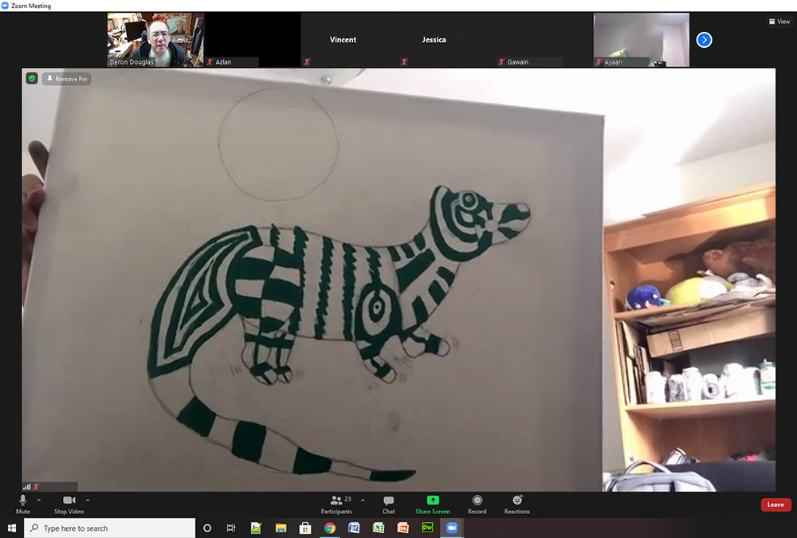Select Deron Douglas video thumbnail

tap(156, 39)
